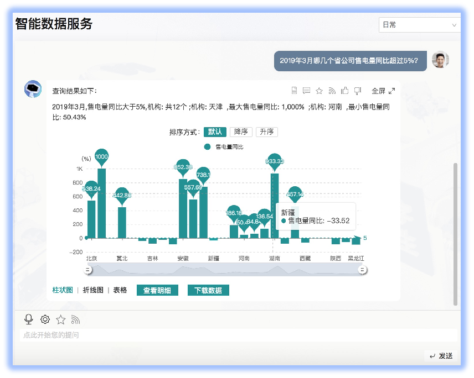This screenshot has height=378, width=474.
Task: Favorite the result with the star icon
Action: [319, 91]
